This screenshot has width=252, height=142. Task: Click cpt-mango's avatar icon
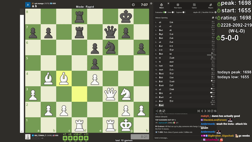28,5
